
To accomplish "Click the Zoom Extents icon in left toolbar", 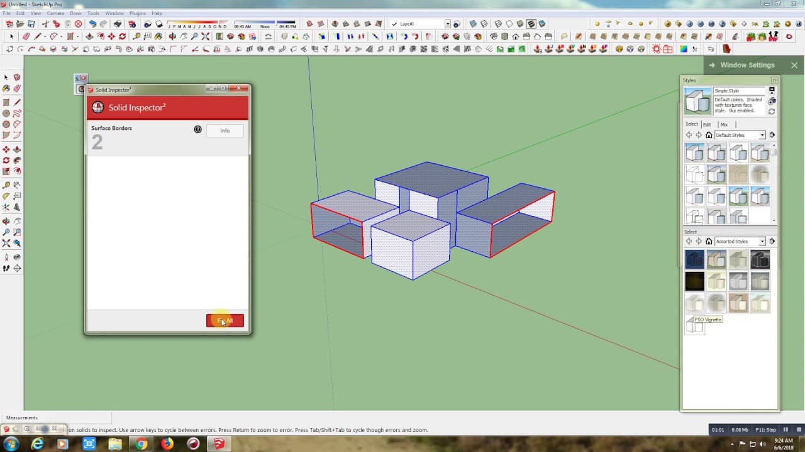I will click(6, 243).
